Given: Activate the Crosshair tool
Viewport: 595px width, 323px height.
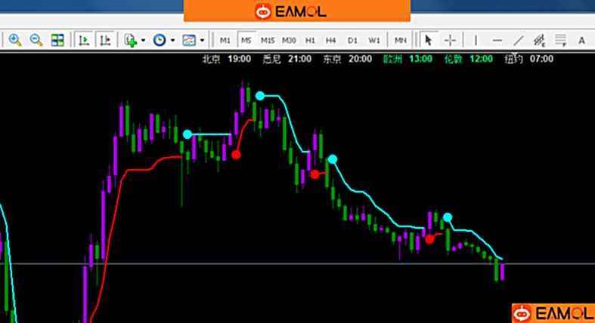Looking at the screenshot, I should pos(450,40).
